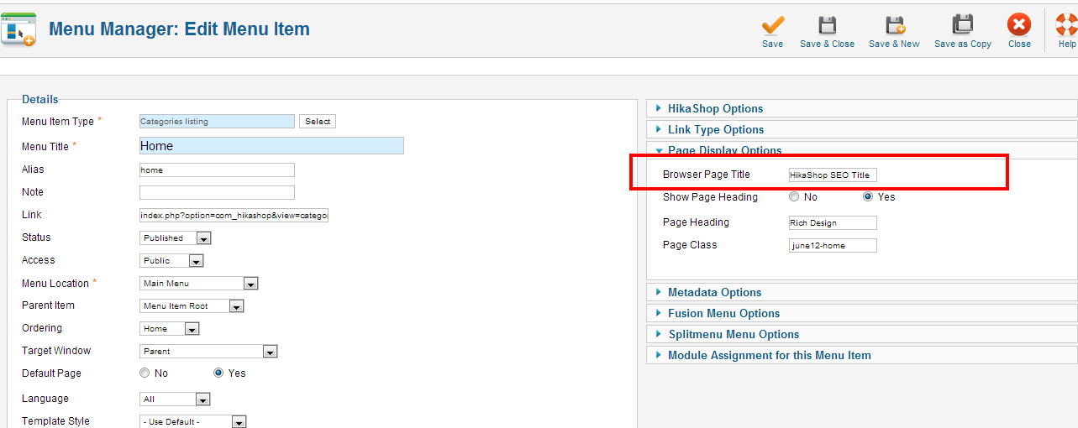
Task: Open the Language dropdown showing All
Action: (175, 399)
